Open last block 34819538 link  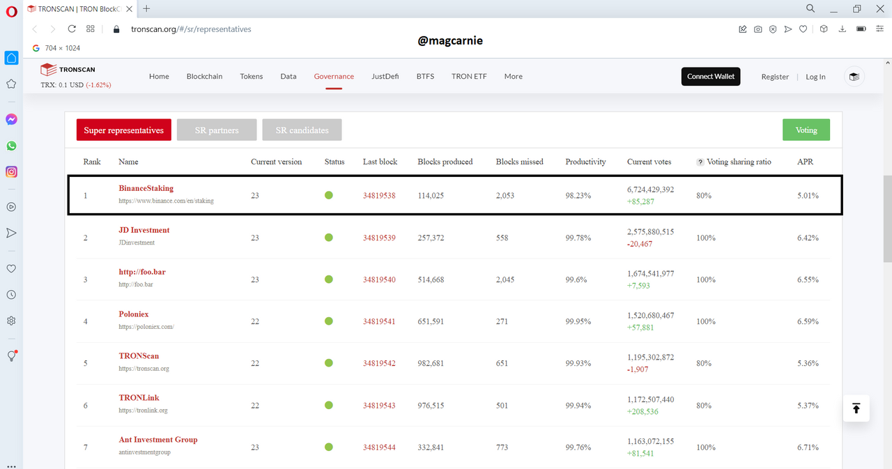(379, 196)
